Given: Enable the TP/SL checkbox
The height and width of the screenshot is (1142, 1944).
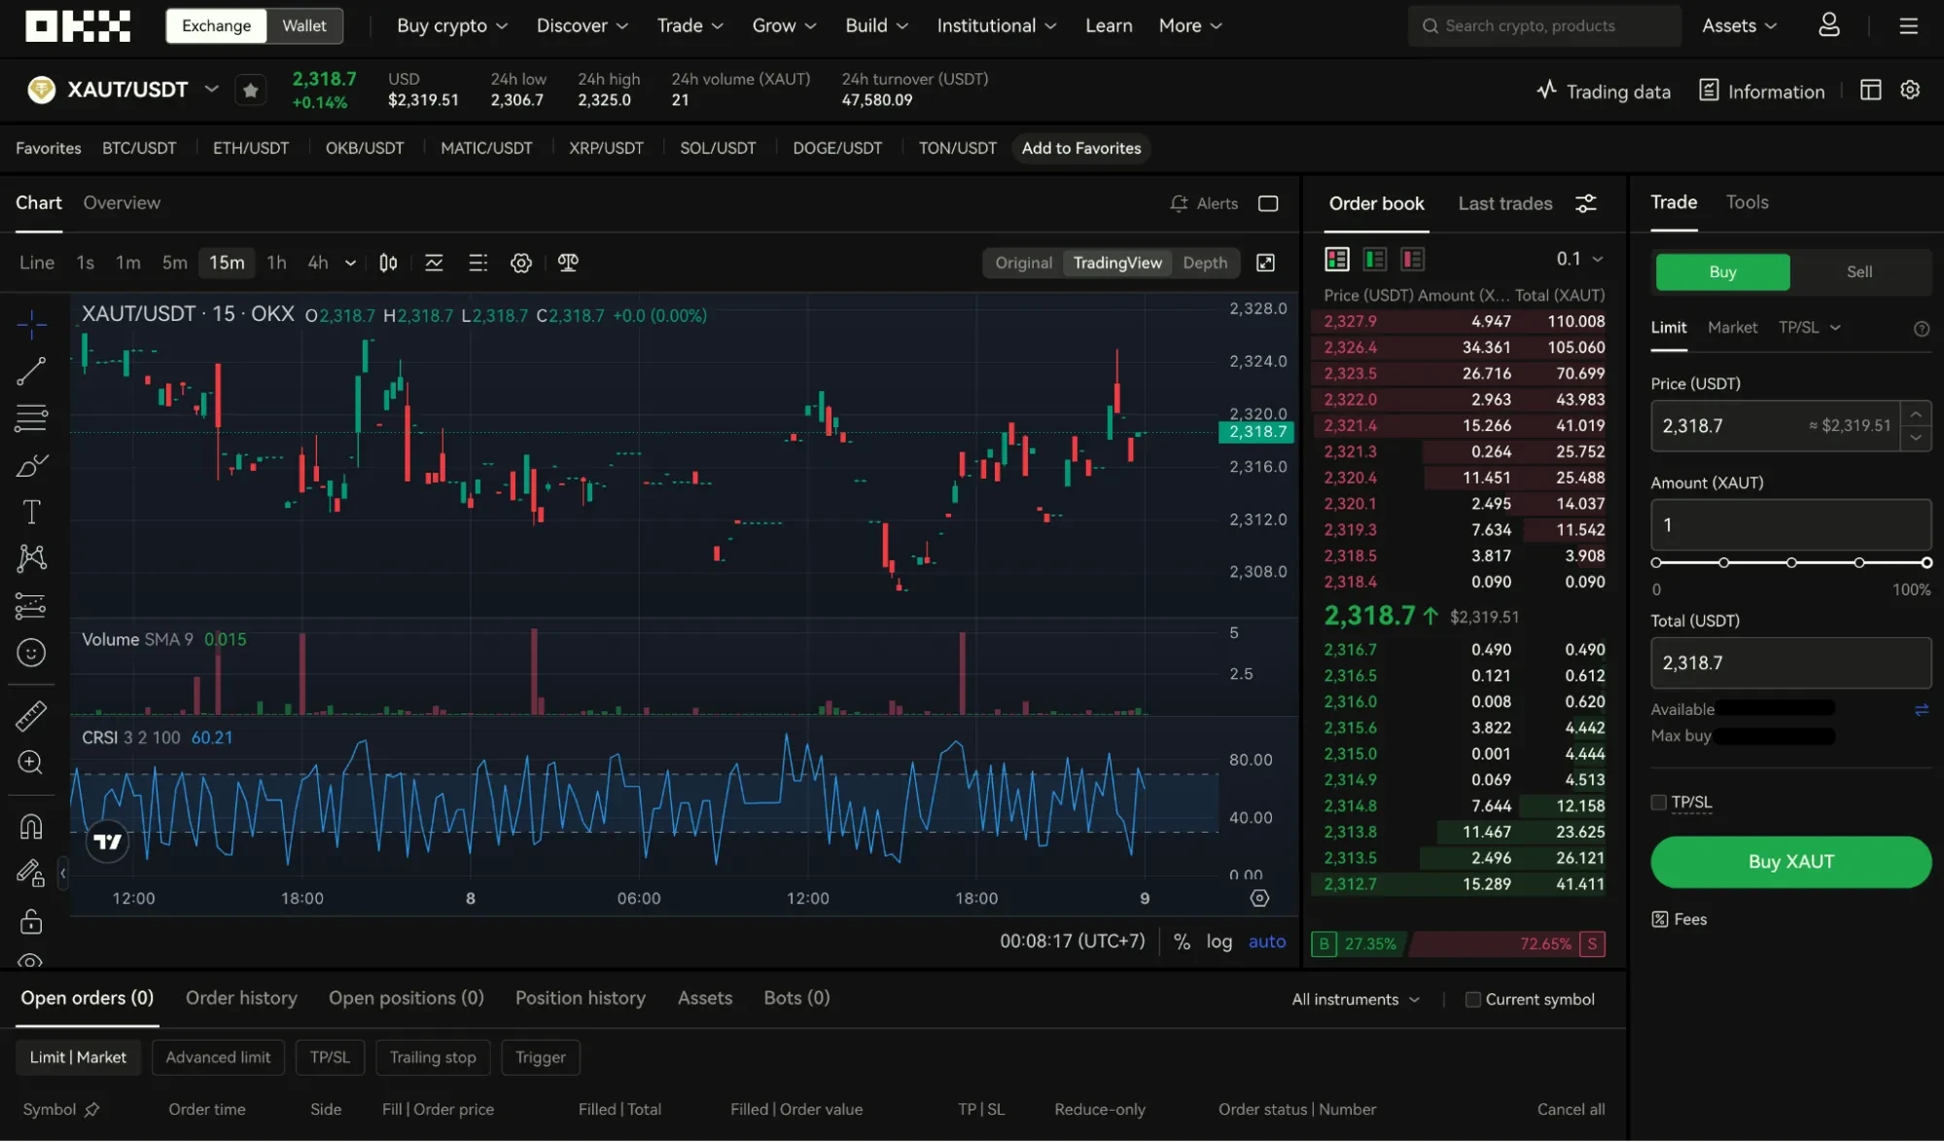Looking at the screenshot, I should point(1659,803).
